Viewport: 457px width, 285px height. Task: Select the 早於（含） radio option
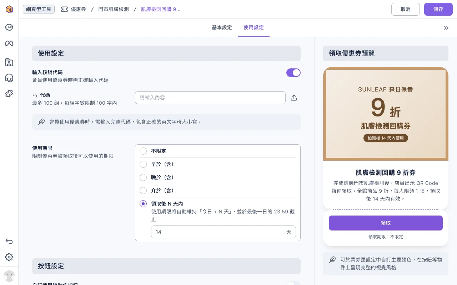[x=143, y=164]
